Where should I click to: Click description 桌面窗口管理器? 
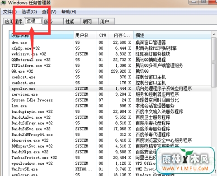[151, 42]
